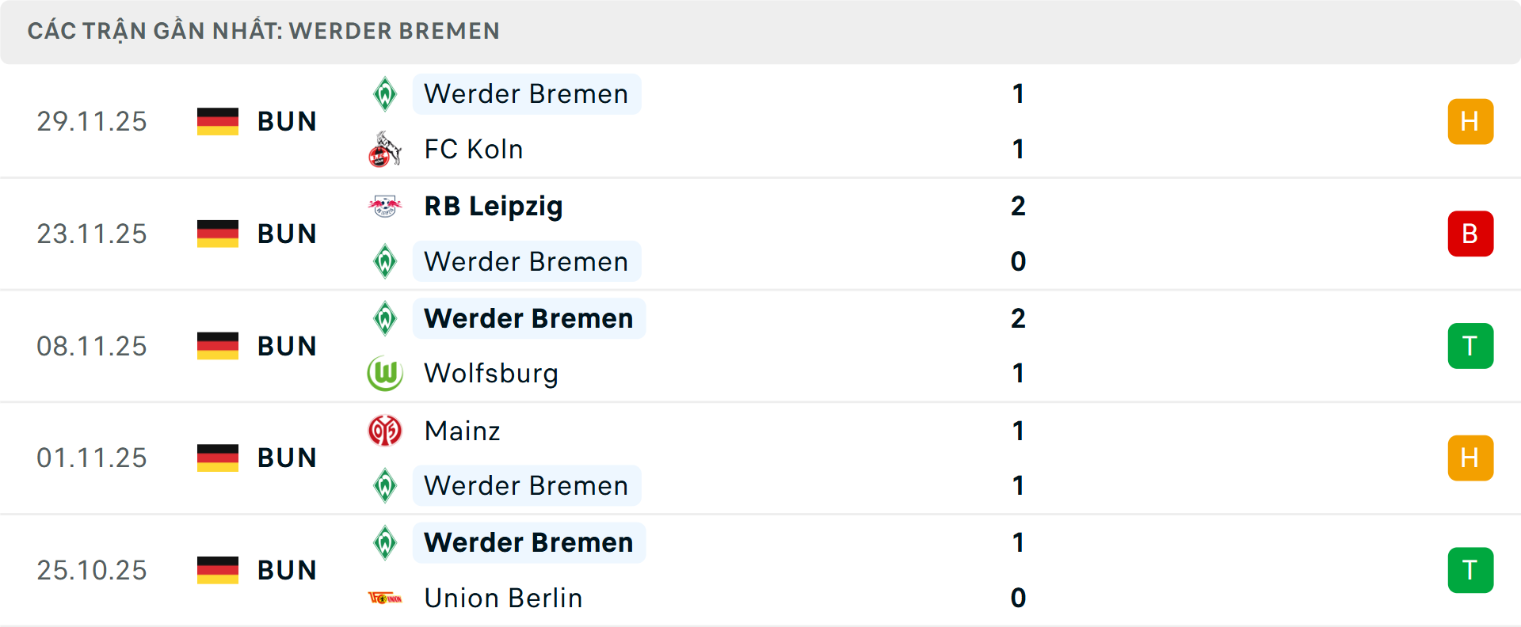
Task: Click the BUN league label on the 23.11.25 row
Action: point(287,234)
